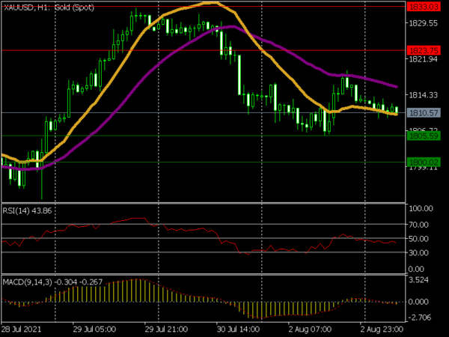Click the RSI(14) 43.86 indicator label
This screenshot has width=449, height=337.
pos(27,210)
